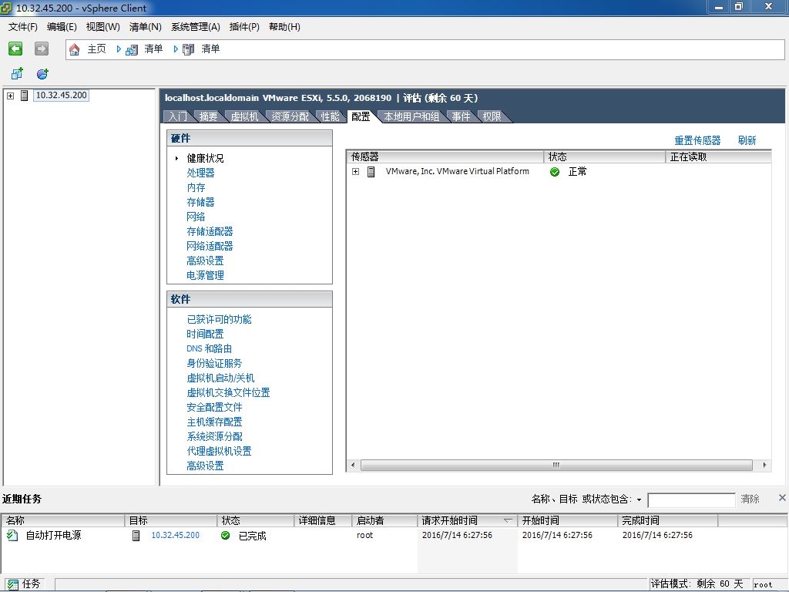Screen dimensions: 789x592
Task: Click the 刷新 link
Action: [x=747, y=140]
